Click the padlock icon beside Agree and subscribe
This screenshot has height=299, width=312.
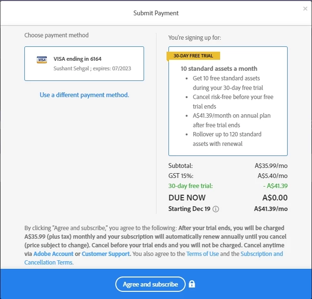click(192, 284)
